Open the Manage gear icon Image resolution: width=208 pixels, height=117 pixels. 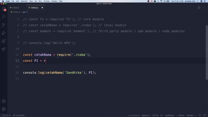click(x=4, y=109)
